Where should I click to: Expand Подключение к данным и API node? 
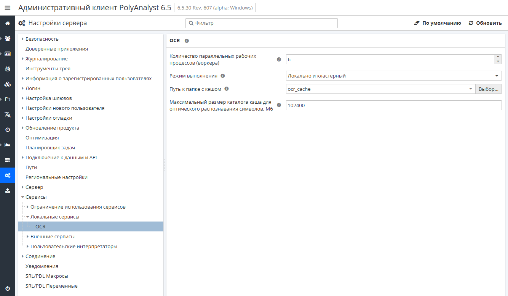(23, 157)
